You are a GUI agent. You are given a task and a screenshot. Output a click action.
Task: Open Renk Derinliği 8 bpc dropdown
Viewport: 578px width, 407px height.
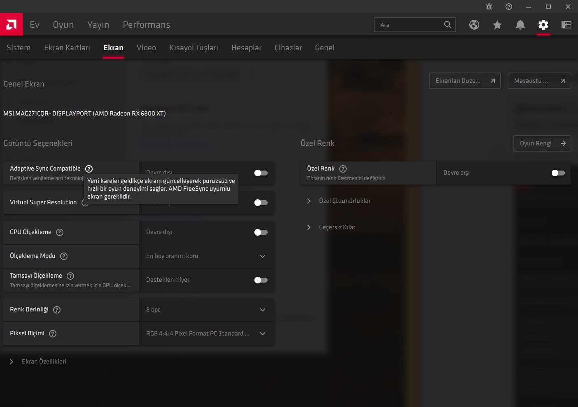(x=207, y=310)
